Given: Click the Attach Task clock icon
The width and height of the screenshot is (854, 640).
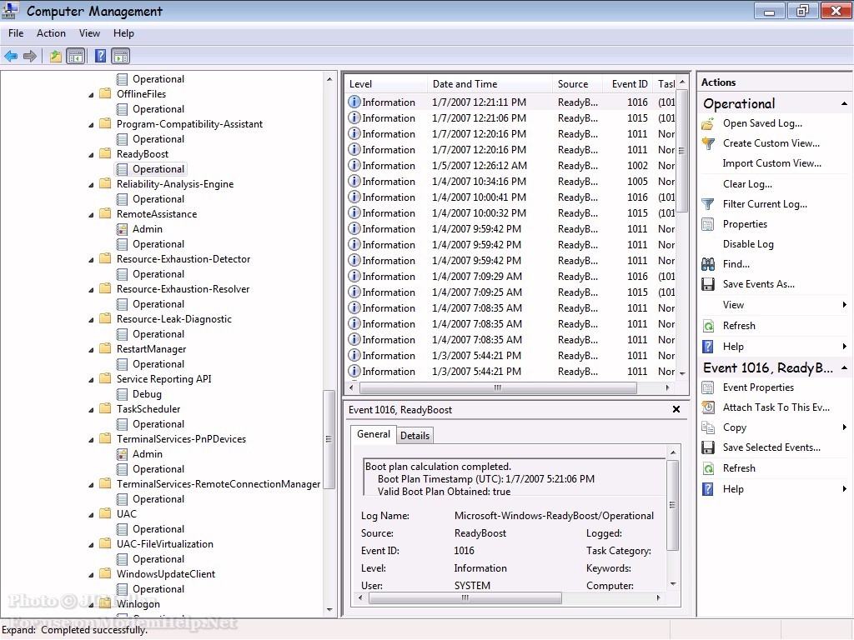Looking at the screenshot, I should [708, 407].
